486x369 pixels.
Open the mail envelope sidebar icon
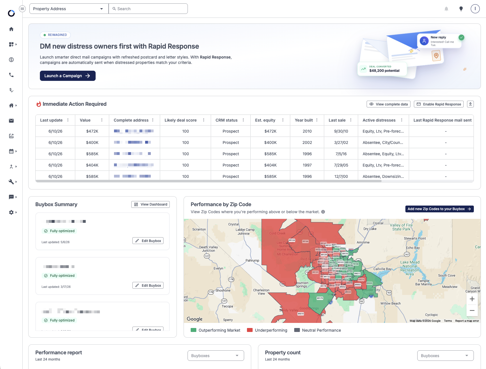click(11, 121)
